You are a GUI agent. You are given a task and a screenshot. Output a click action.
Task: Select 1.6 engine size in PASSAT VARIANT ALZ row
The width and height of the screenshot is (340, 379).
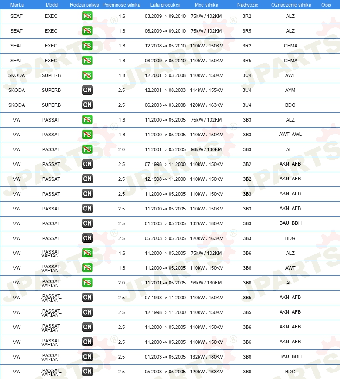coord(122,253)
